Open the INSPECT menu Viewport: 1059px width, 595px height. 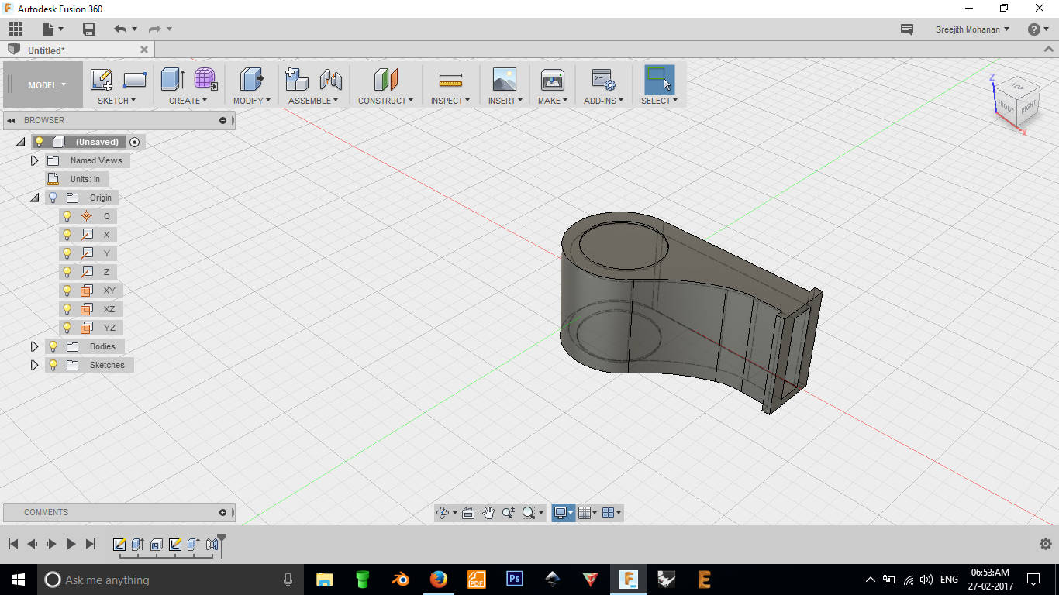[450, 101]
